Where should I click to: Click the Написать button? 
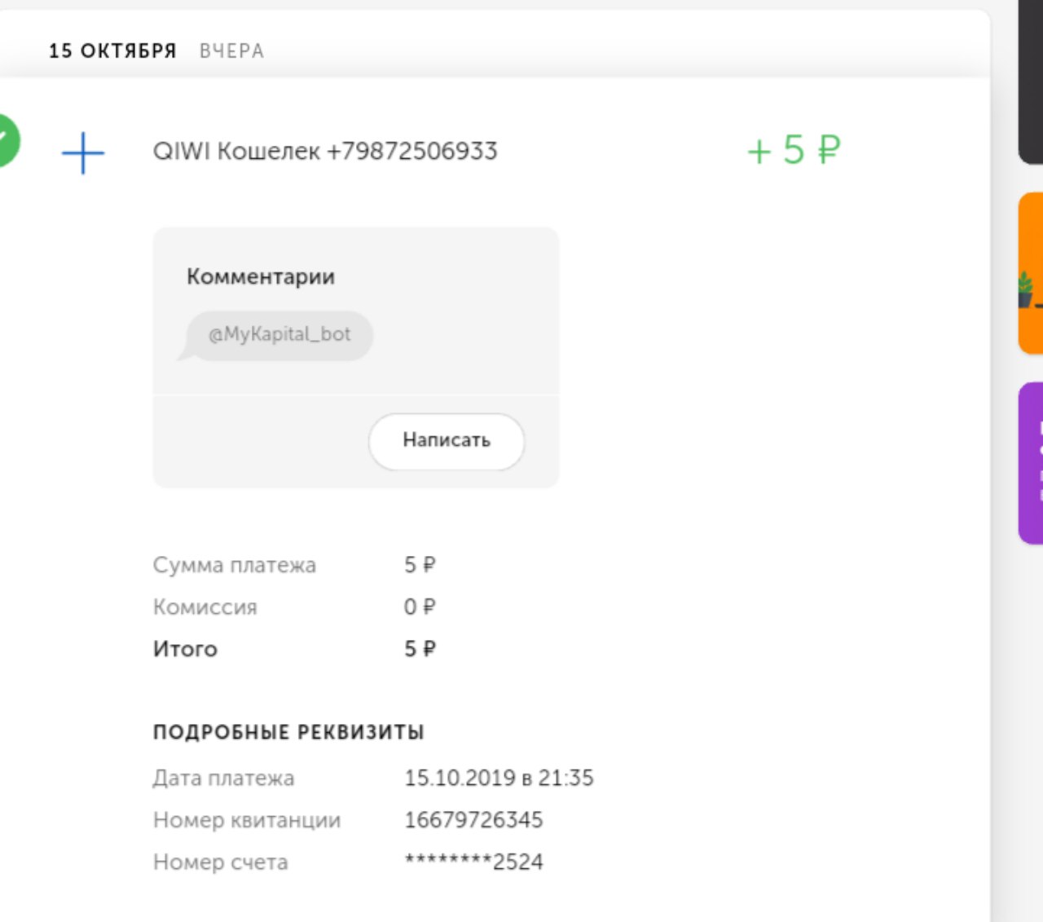click(447, 441)
